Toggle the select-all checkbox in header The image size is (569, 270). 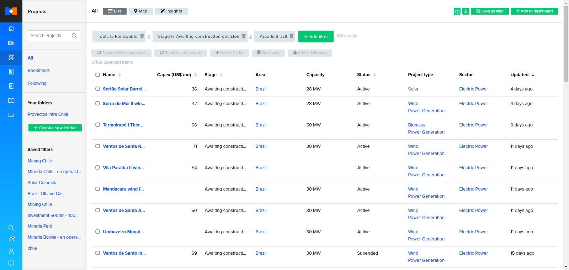(97, 75)
